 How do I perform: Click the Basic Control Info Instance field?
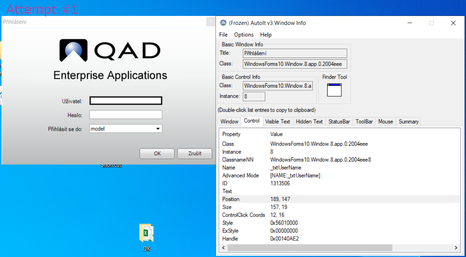coord(254,97)
